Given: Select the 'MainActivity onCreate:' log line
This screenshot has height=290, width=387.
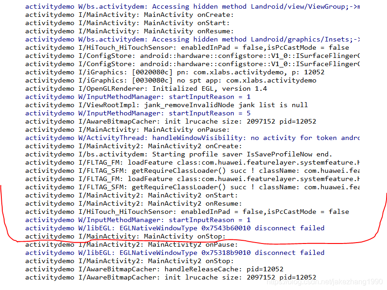Looking at the screenshot, I should pyautogui.click(x=129, y=15).
